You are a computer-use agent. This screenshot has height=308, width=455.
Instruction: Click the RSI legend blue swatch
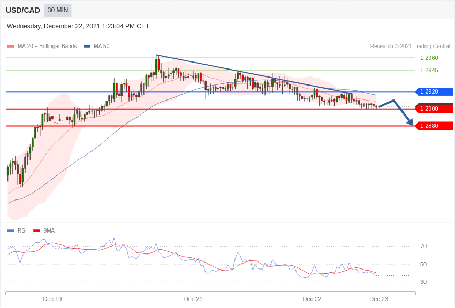(x=11, y=230)
